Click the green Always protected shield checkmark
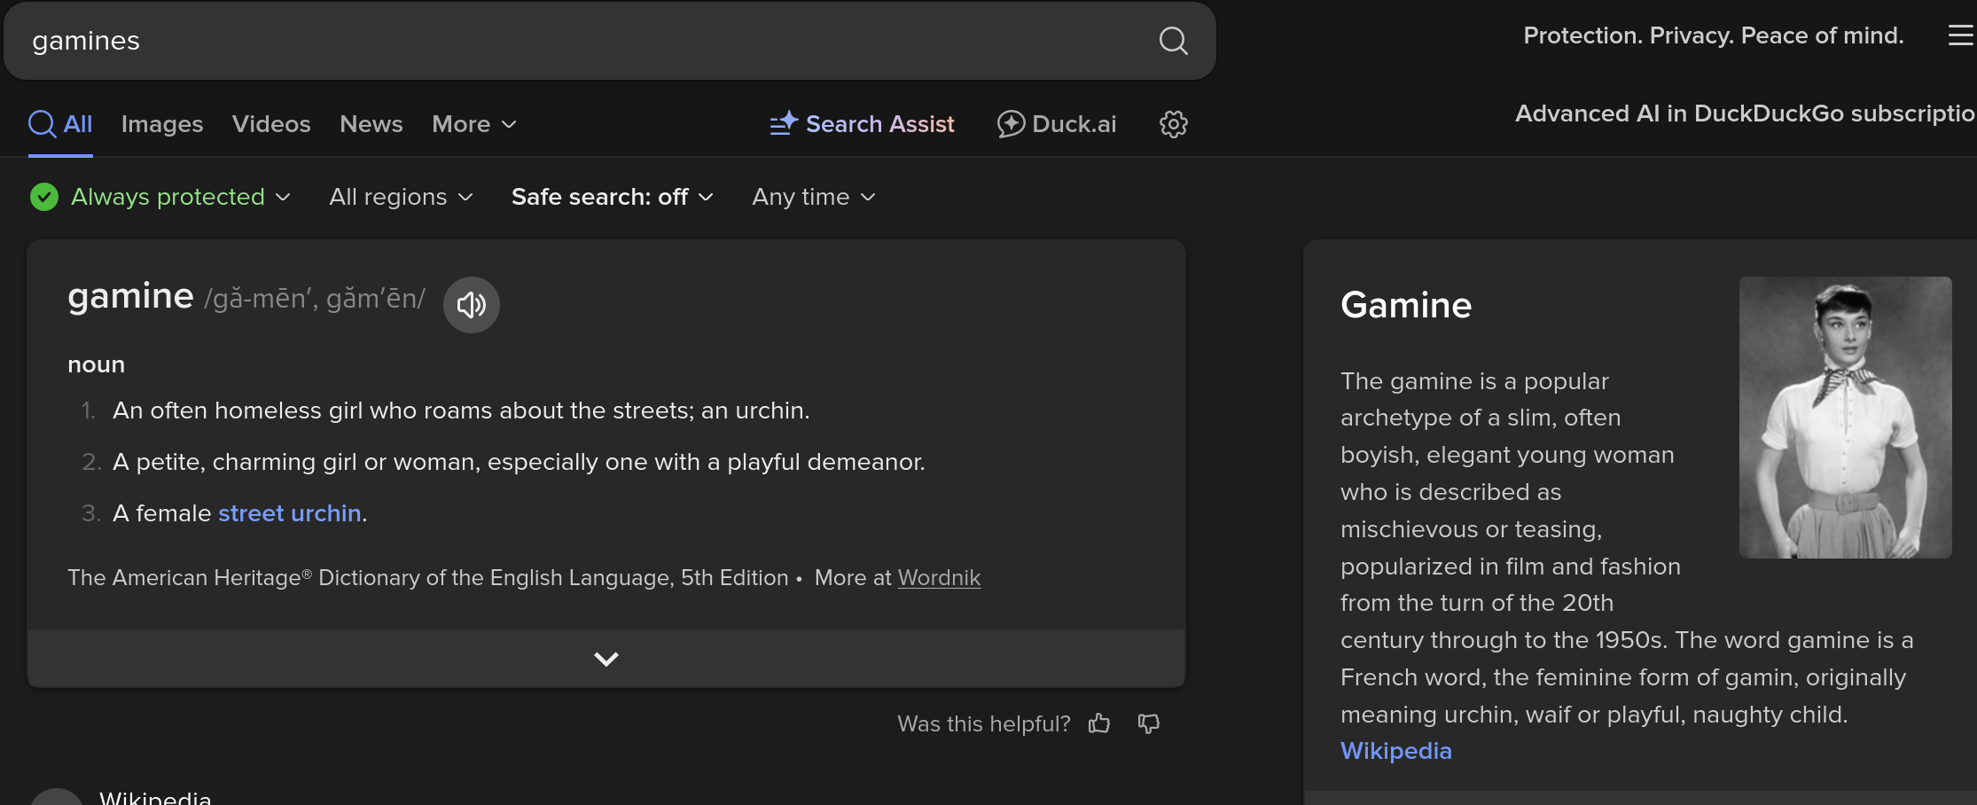The height and width of the screenshot is (805, 1977). coord(44,197)
